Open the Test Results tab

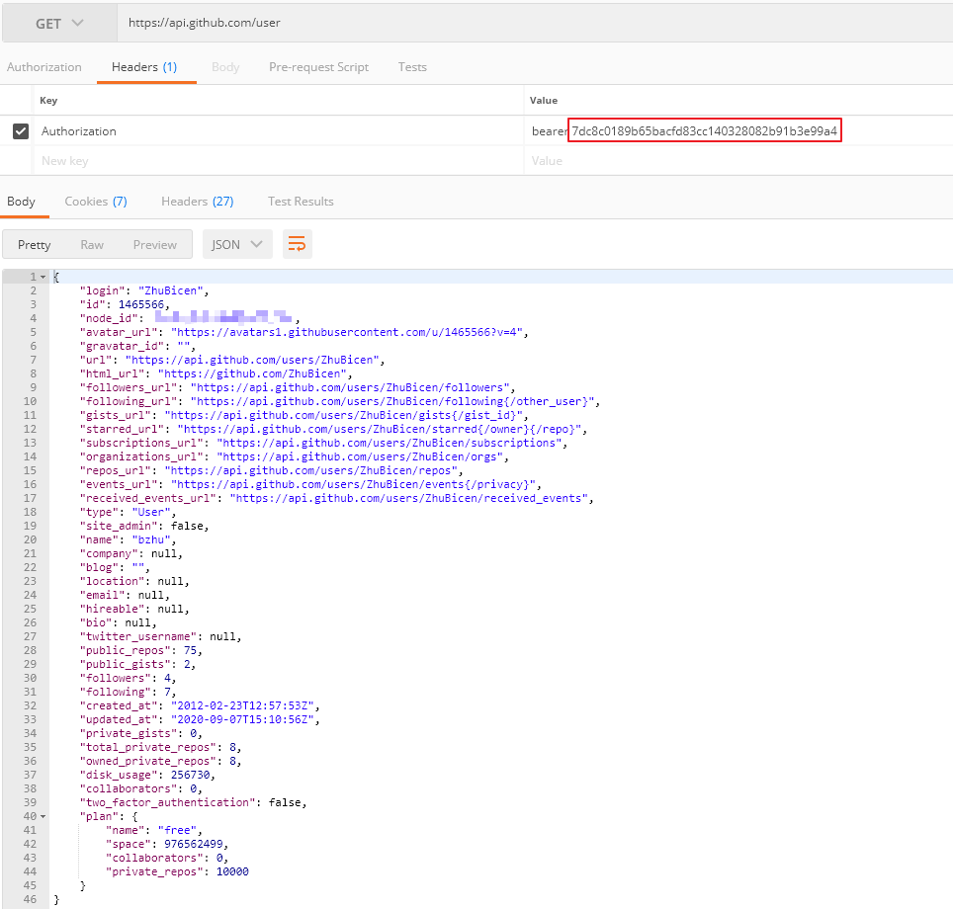pyautogui.click(x=301, y=202)
